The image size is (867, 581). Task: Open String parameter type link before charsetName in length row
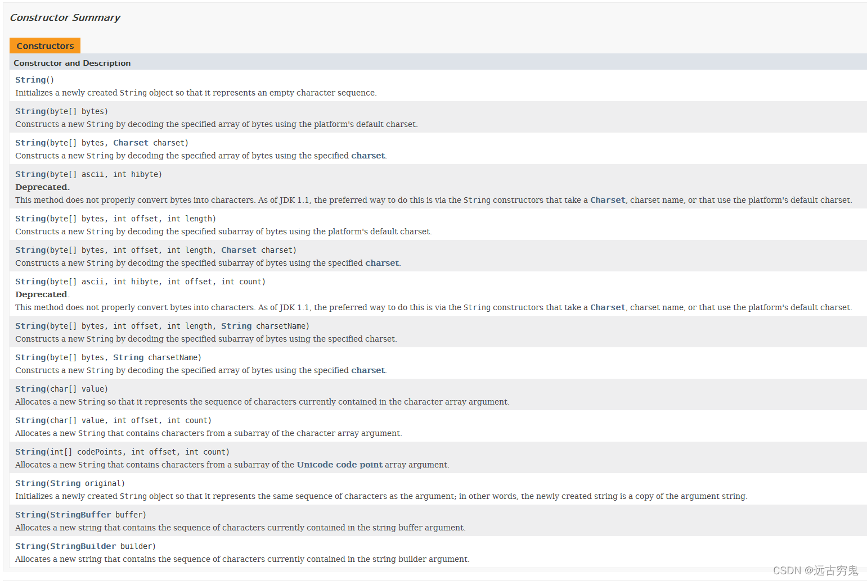236,326
